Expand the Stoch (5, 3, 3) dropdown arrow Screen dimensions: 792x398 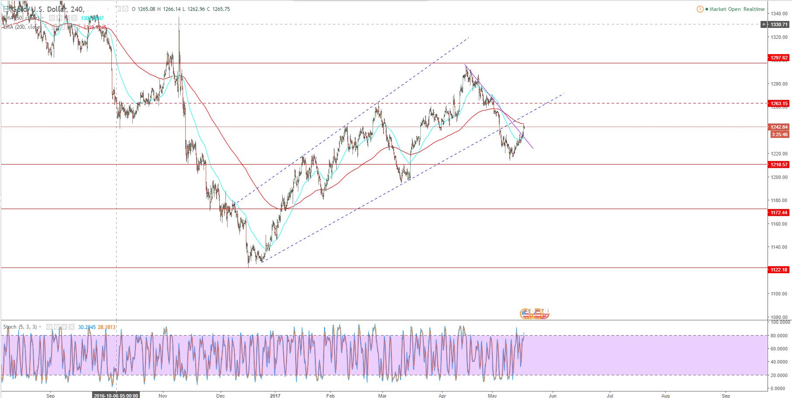40,327
